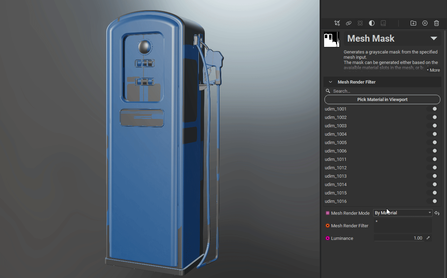Click the Mesh Render Mode label

350,213
